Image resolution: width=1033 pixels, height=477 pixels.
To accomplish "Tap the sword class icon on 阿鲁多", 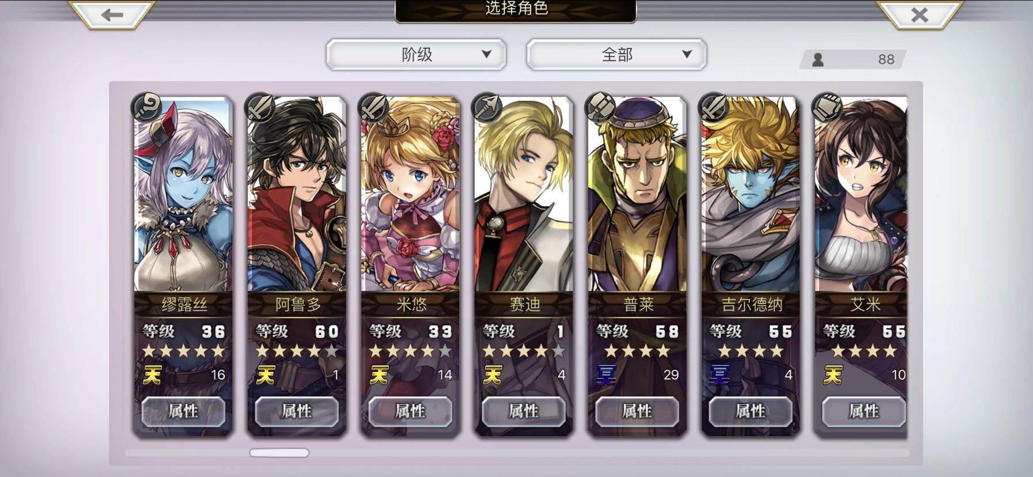I will [261, 107].
